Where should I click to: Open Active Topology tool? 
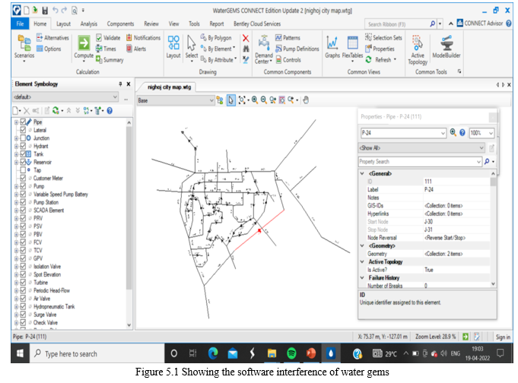tap(418, 49)
